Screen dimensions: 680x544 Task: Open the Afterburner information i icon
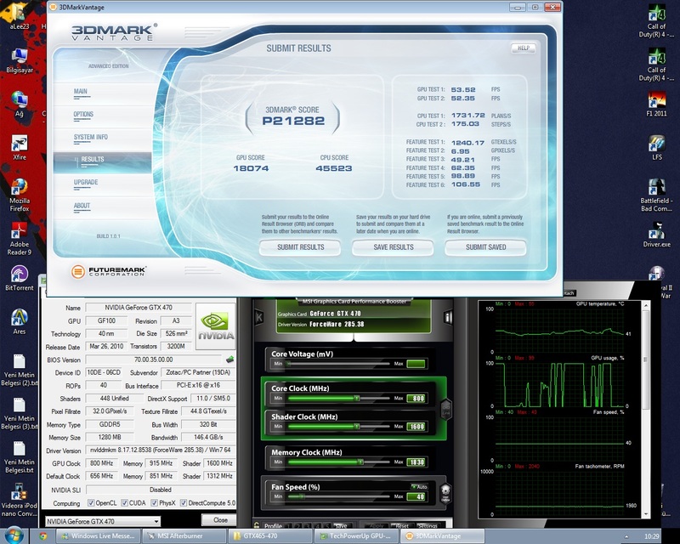[448, 317]
